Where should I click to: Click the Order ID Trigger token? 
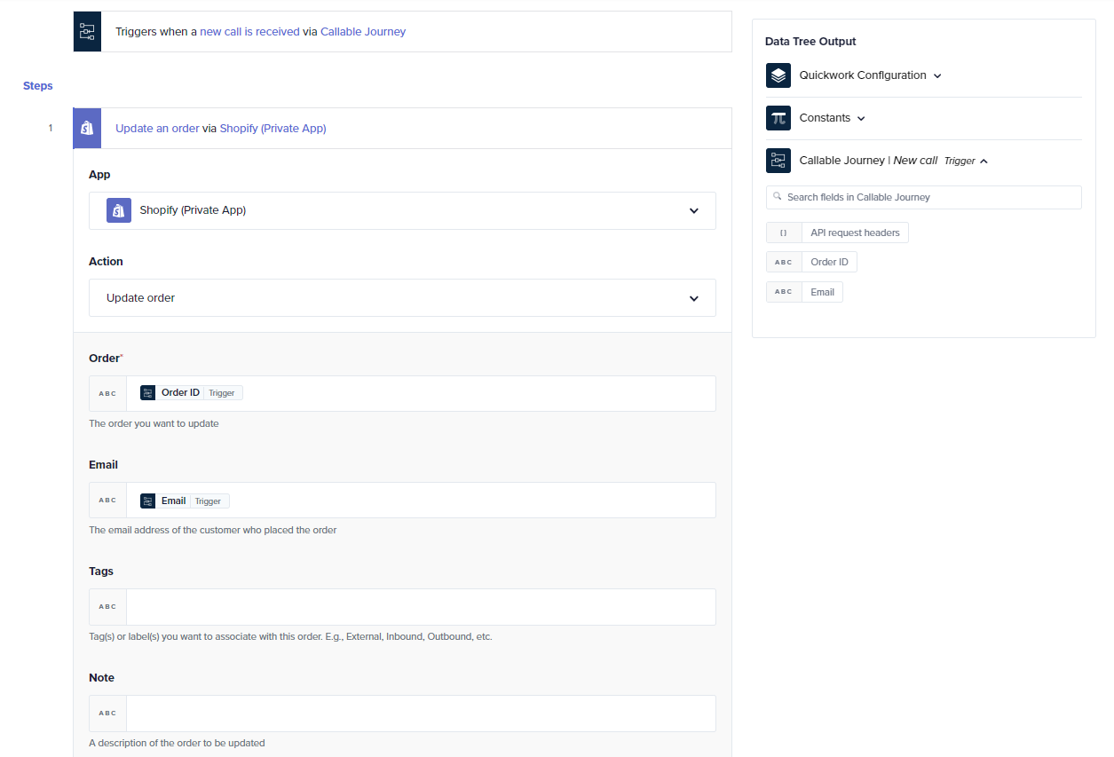[191, 392]
